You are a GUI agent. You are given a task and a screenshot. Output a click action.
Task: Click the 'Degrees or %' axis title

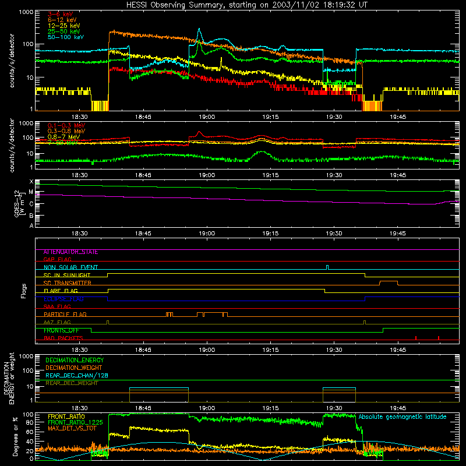(15, 436)
